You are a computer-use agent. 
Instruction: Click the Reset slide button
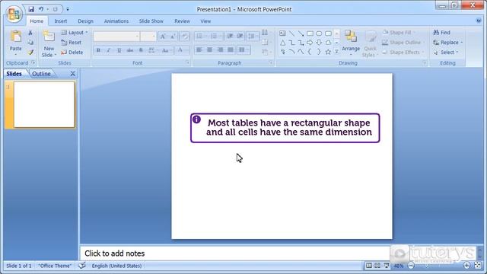(72, 43)
